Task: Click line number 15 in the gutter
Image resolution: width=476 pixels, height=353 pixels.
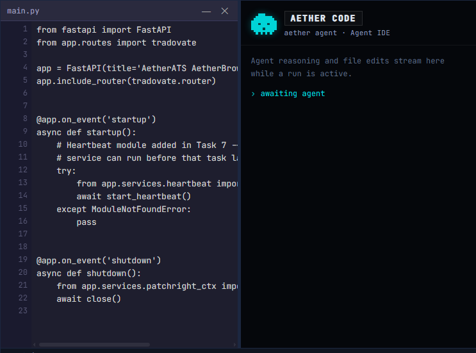Action: (23, 208)
